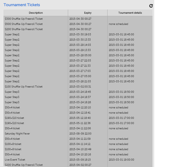Click expiry 2015-04-10 20:16
Screen dimensions: 178x167
tap(80, 155)
